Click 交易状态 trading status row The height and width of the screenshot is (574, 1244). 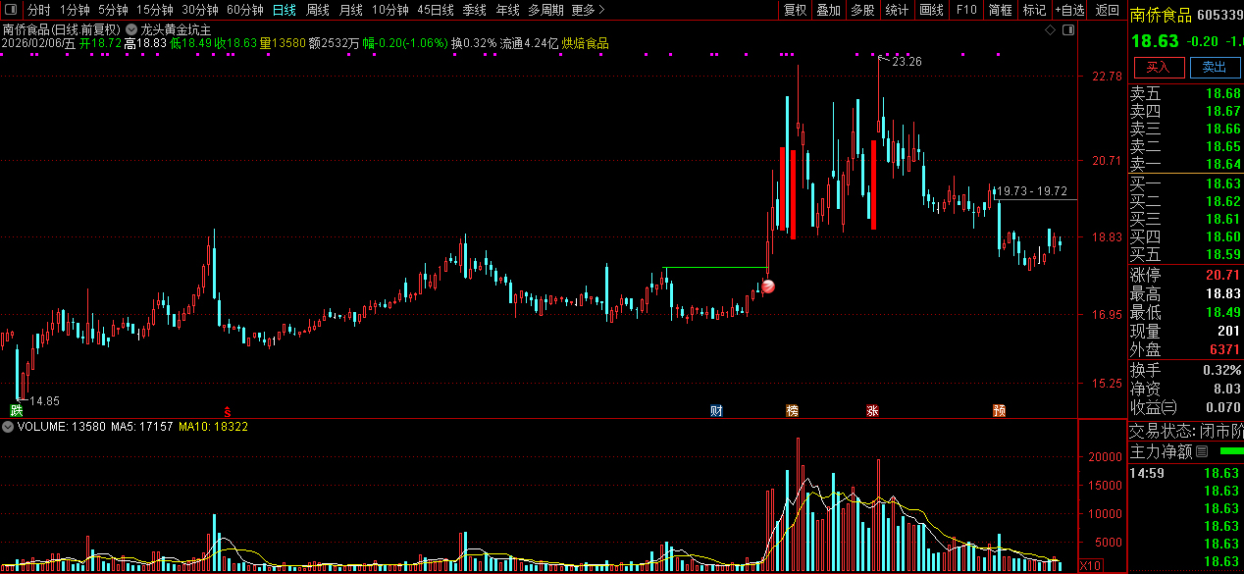point(1186,431)
